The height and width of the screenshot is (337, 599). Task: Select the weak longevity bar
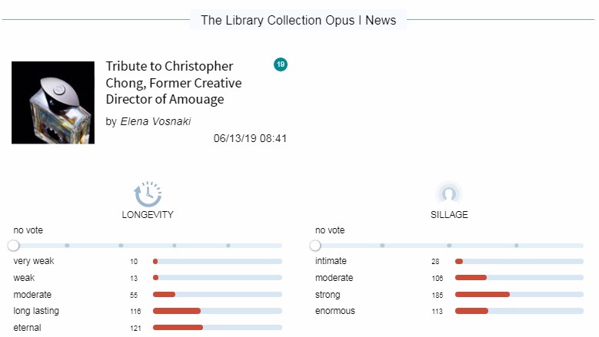tap(218, 278)
